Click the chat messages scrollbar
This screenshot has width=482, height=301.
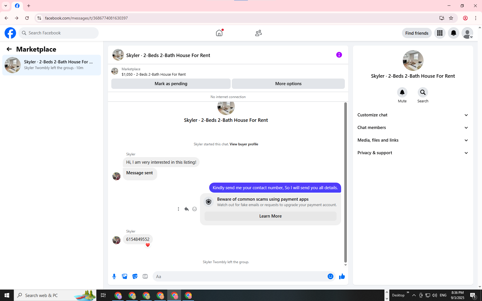(345, 182)
